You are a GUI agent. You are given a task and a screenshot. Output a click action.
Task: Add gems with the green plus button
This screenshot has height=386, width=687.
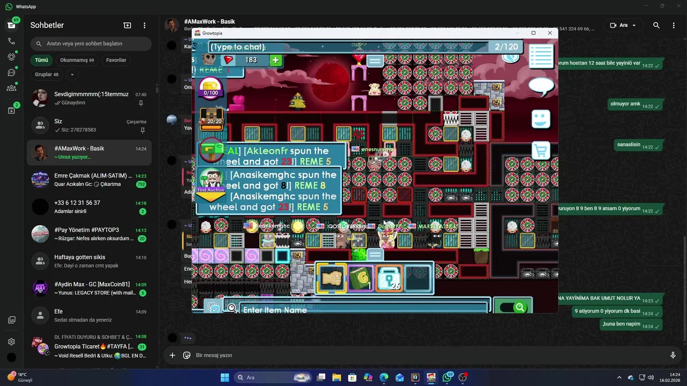275,60
